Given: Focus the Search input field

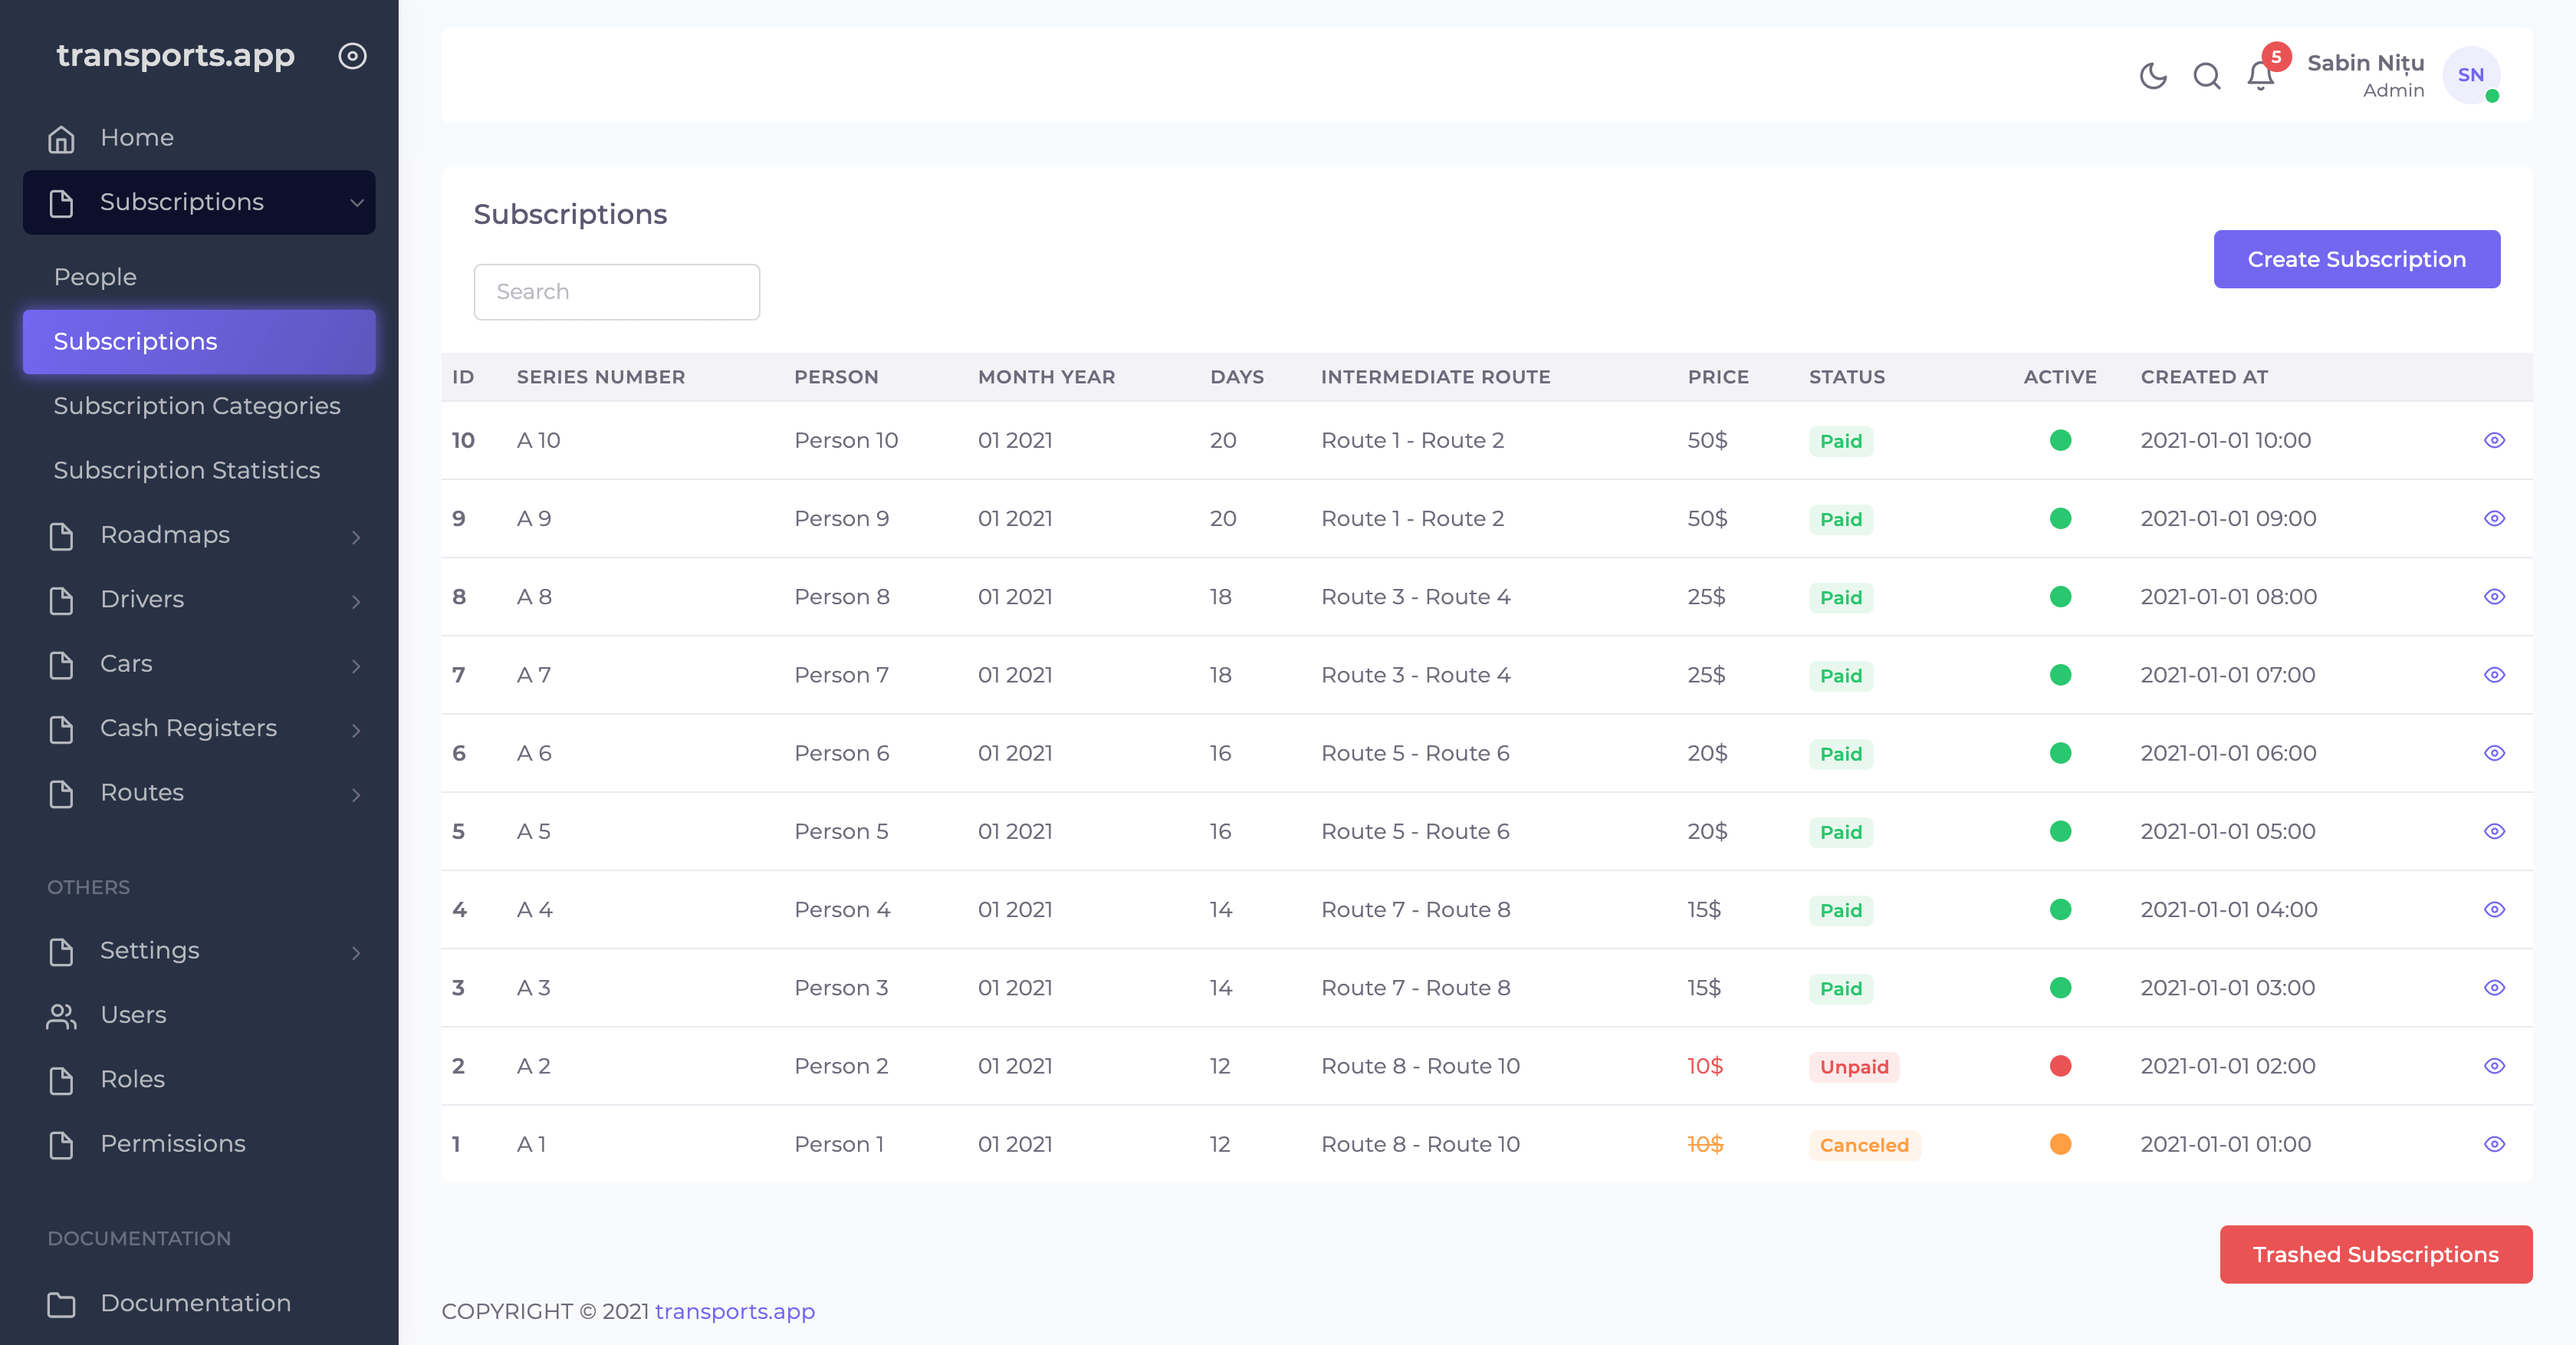Looking at the screenshot, I should click(616, 292).
